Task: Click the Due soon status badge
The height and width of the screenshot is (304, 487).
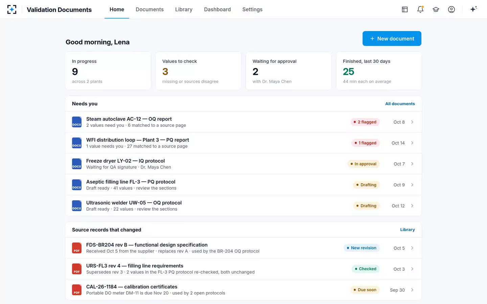Action: (365, 290)
